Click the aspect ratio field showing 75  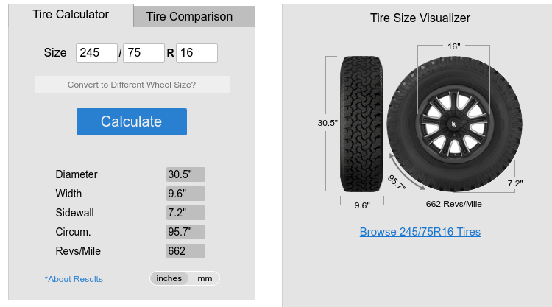[144, 53]
